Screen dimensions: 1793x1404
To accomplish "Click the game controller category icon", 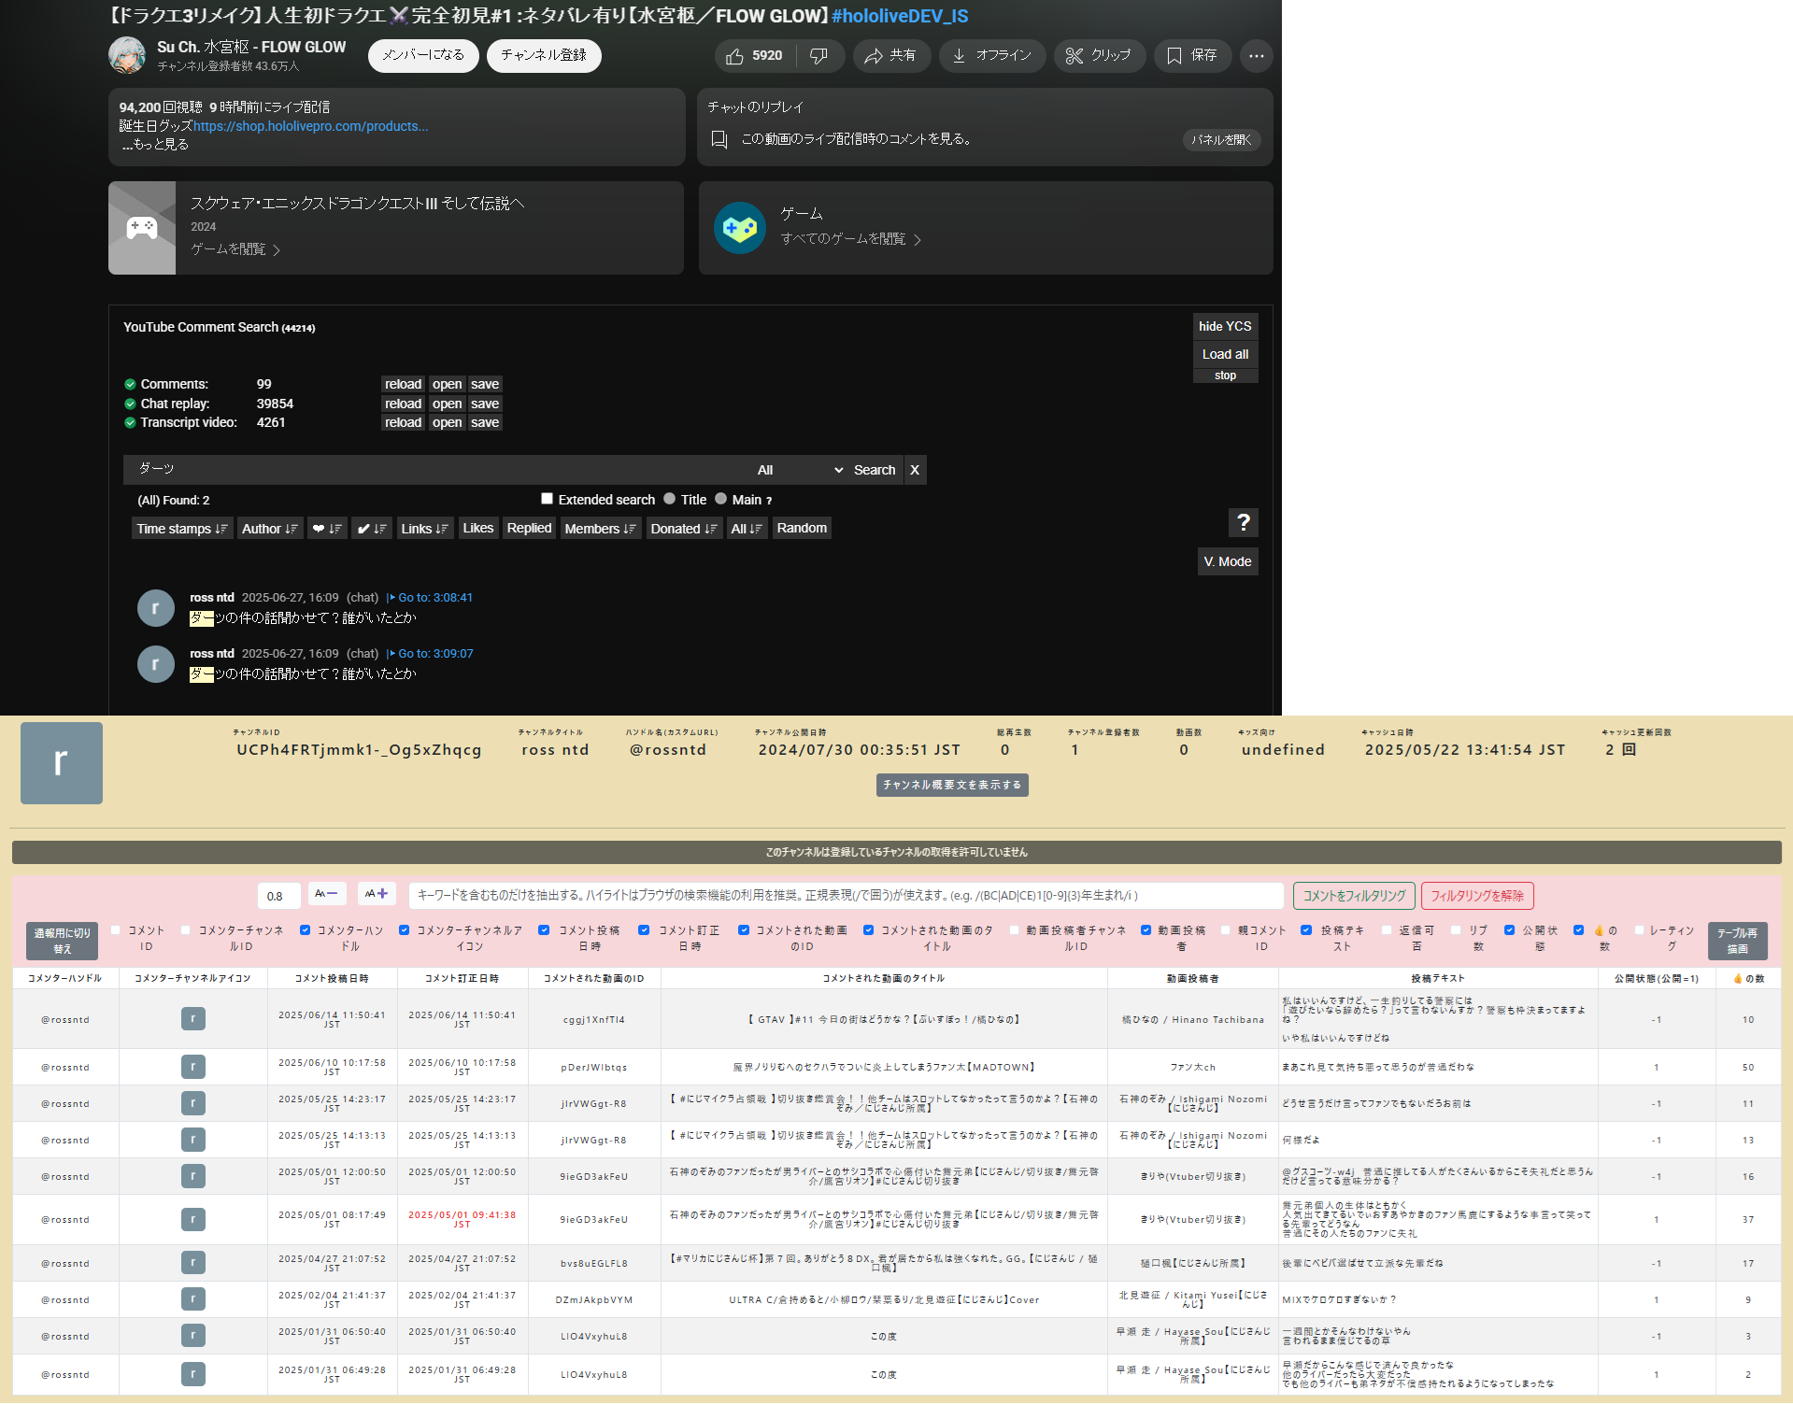I will pos(740,228).
